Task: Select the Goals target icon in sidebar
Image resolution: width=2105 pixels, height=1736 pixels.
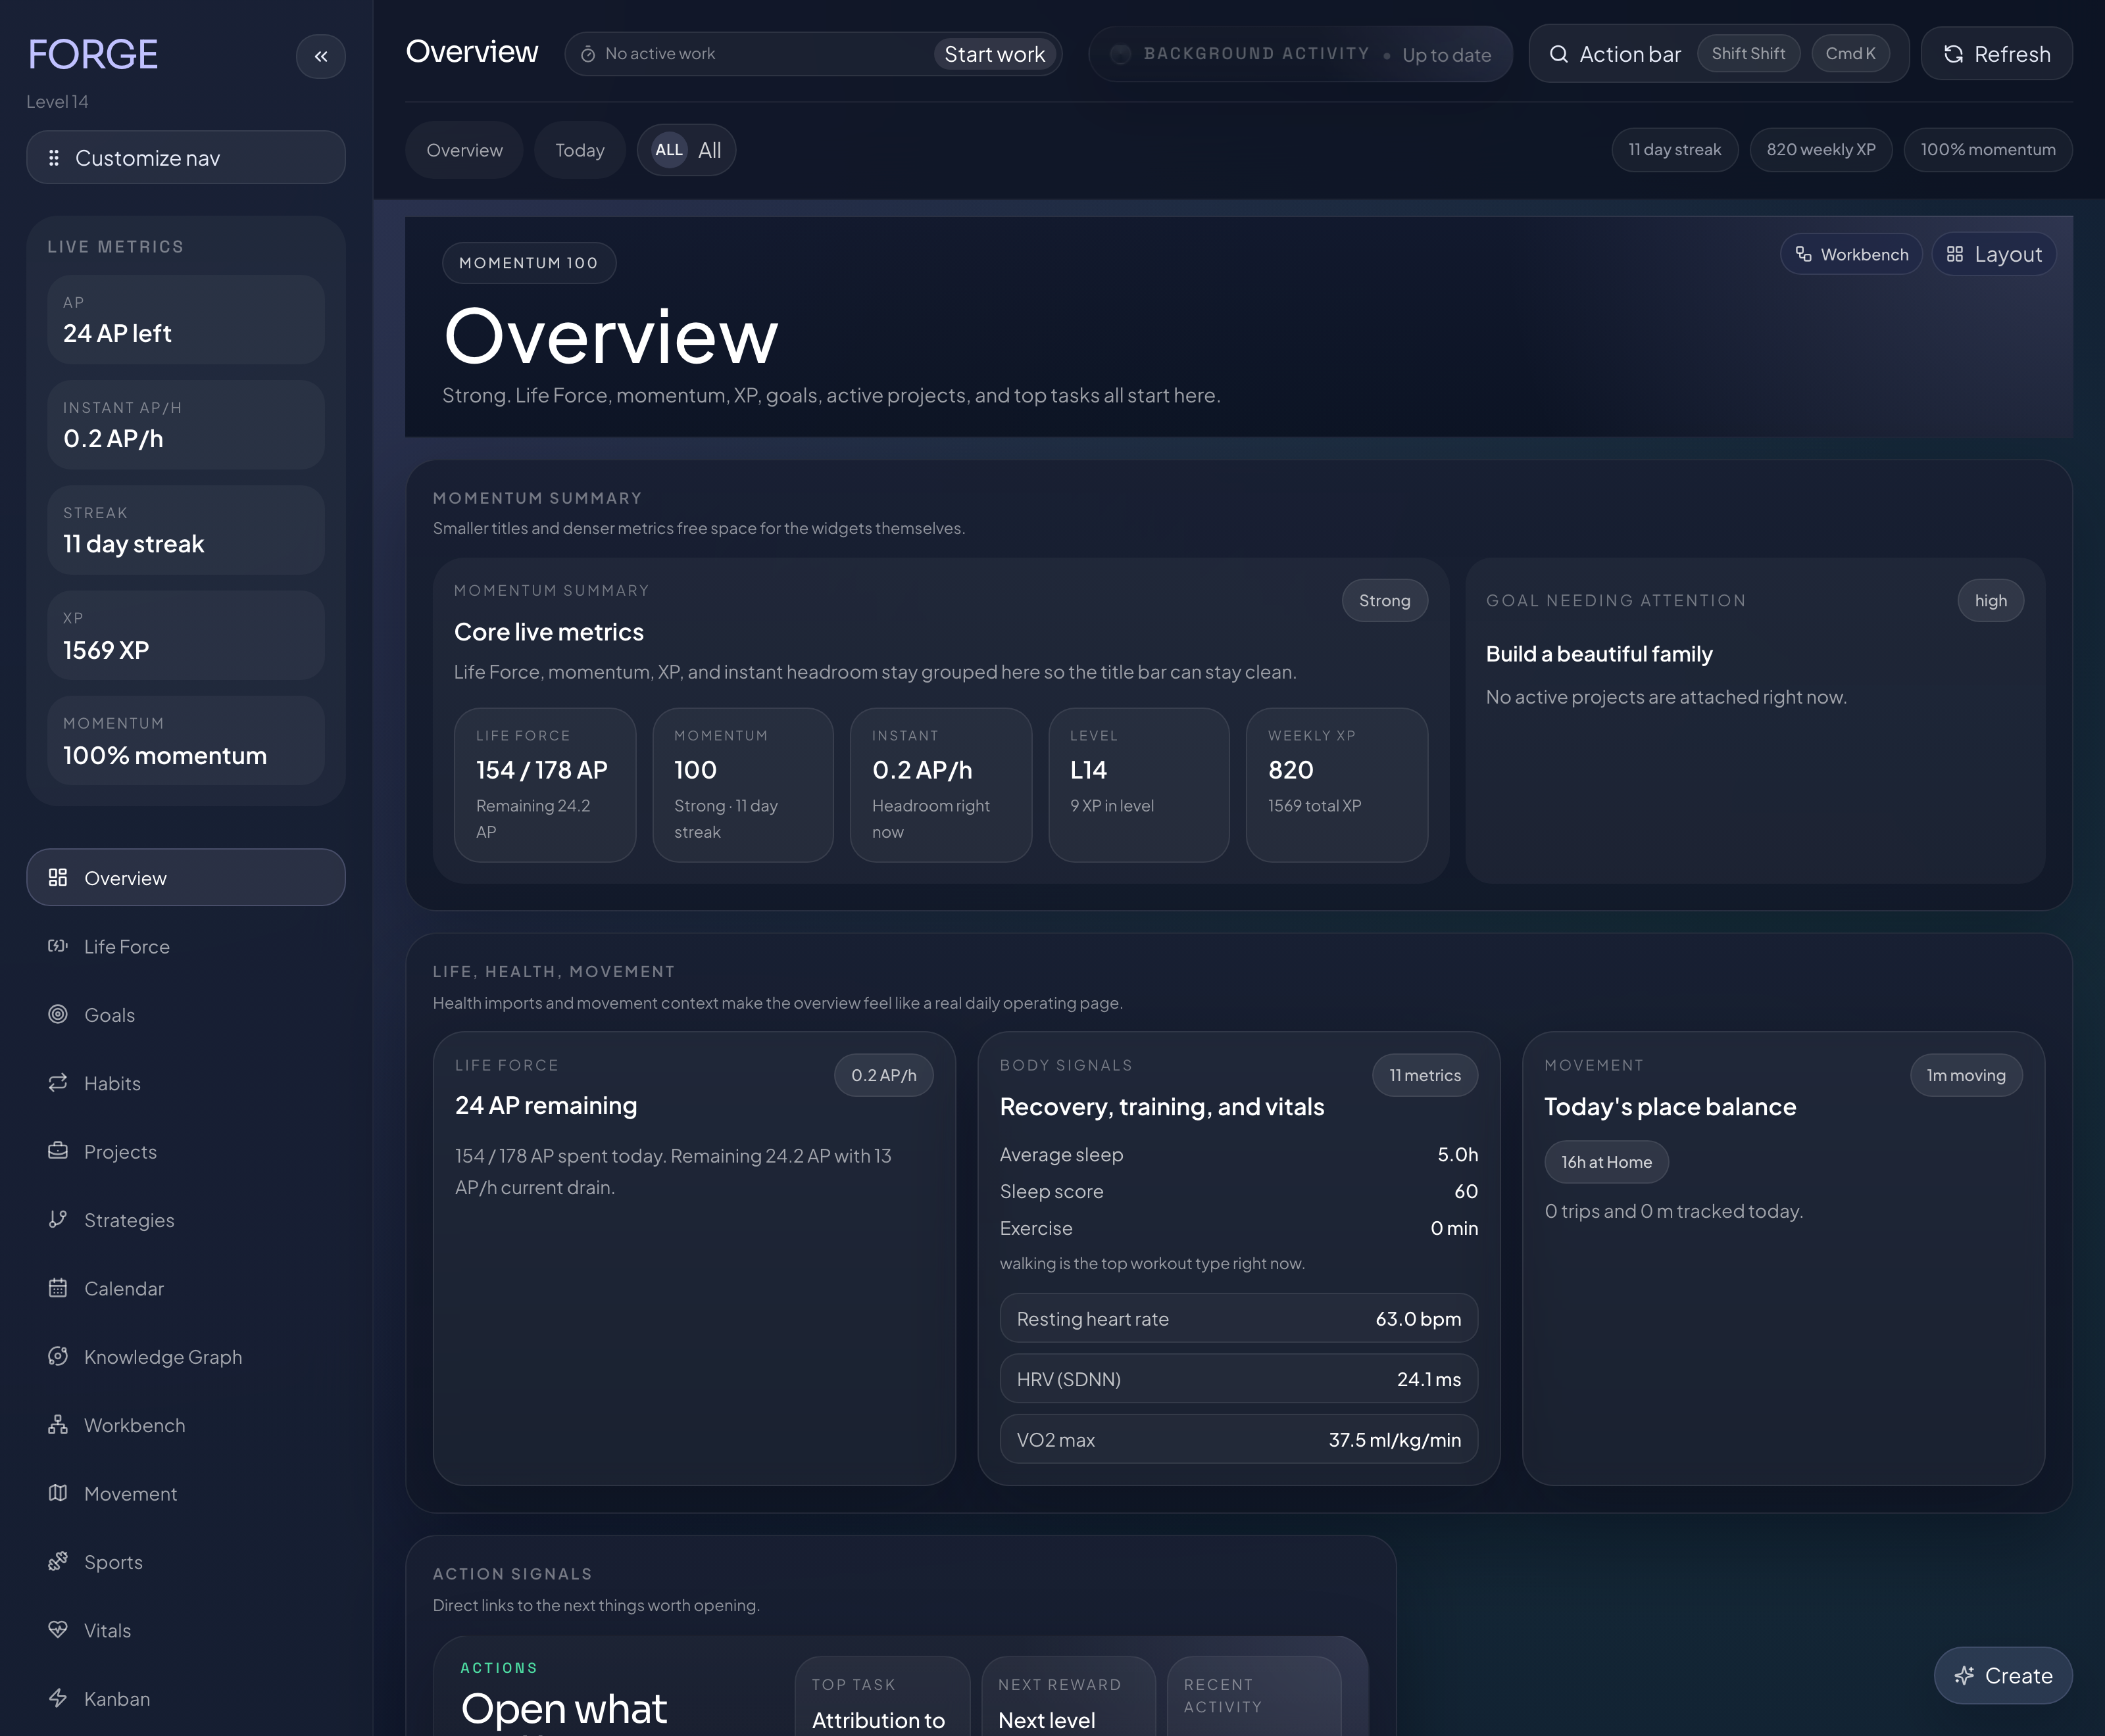Action: [57, 1014]
